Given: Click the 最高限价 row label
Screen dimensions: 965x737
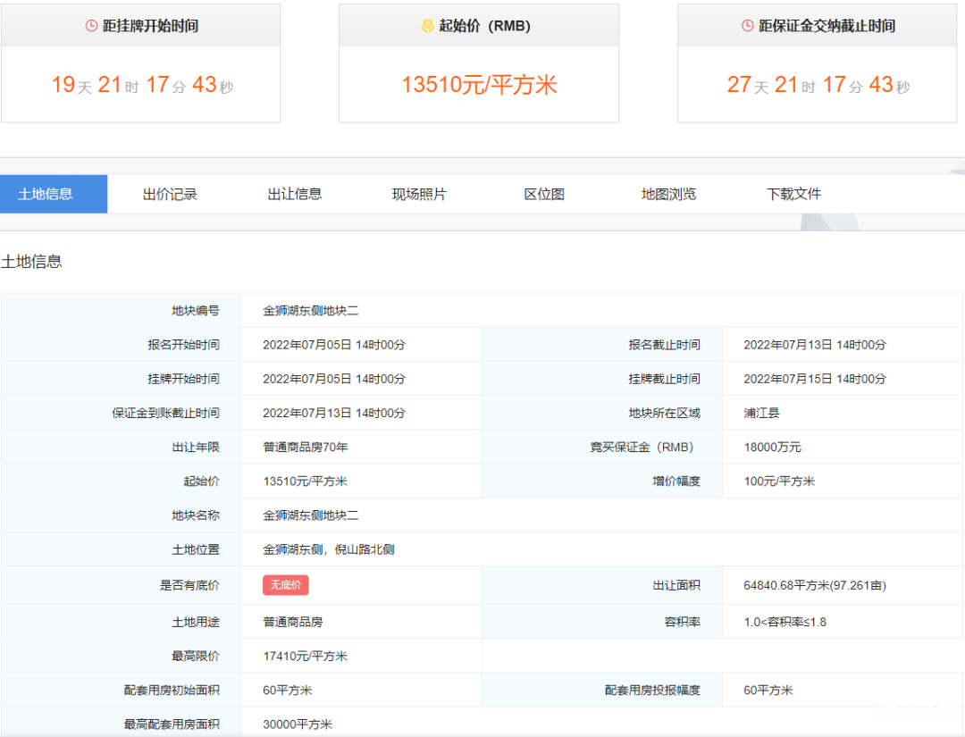Looking at the screenshot, I should click(x=196, y=657).
